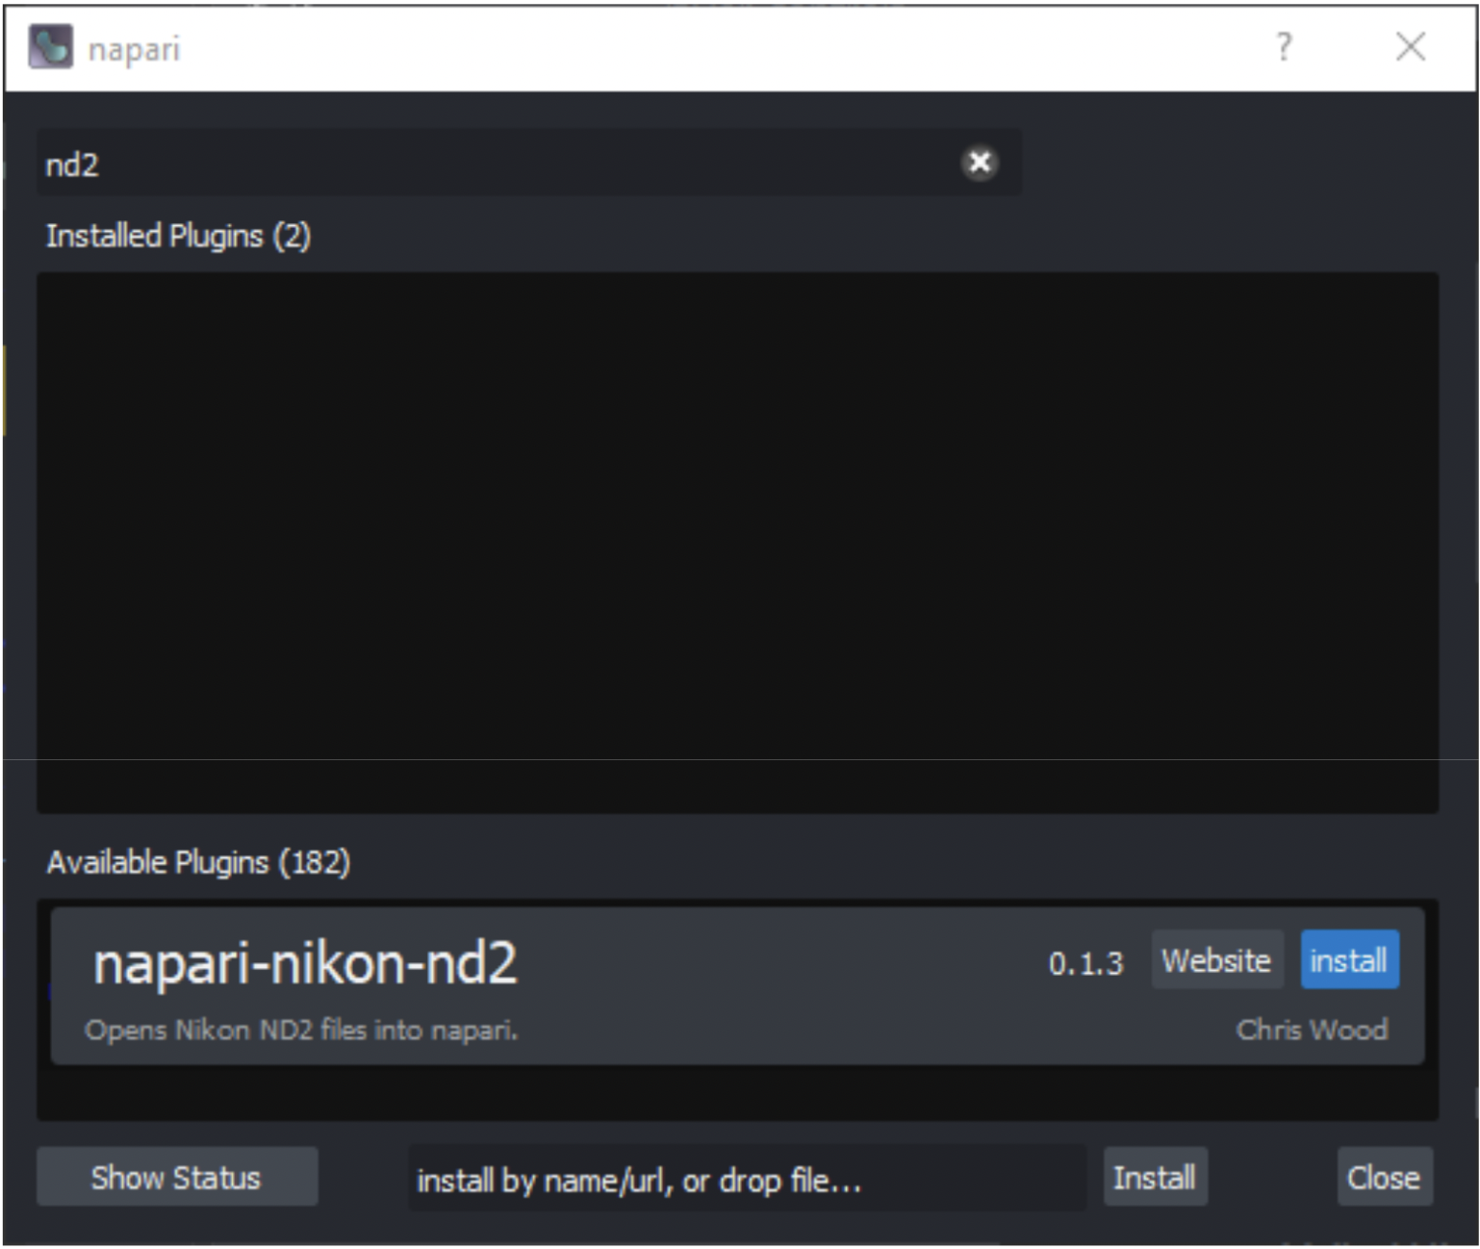Click the Installed Plugins (2) label
Image resolution: width=1480 pixels, height=1249 pixels.
(178, 236)
